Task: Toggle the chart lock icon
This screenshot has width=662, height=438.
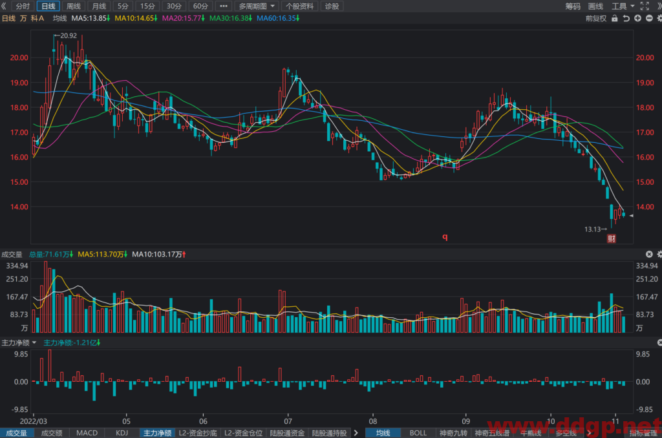Action: 615,19
